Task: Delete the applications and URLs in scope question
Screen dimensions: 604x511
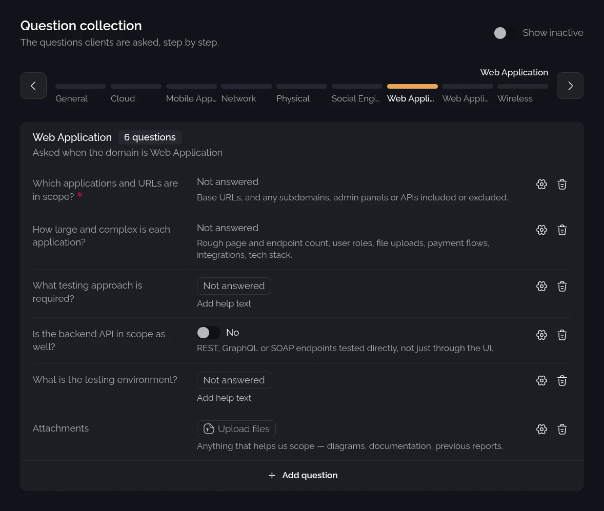Action: (x=562, y=185)
